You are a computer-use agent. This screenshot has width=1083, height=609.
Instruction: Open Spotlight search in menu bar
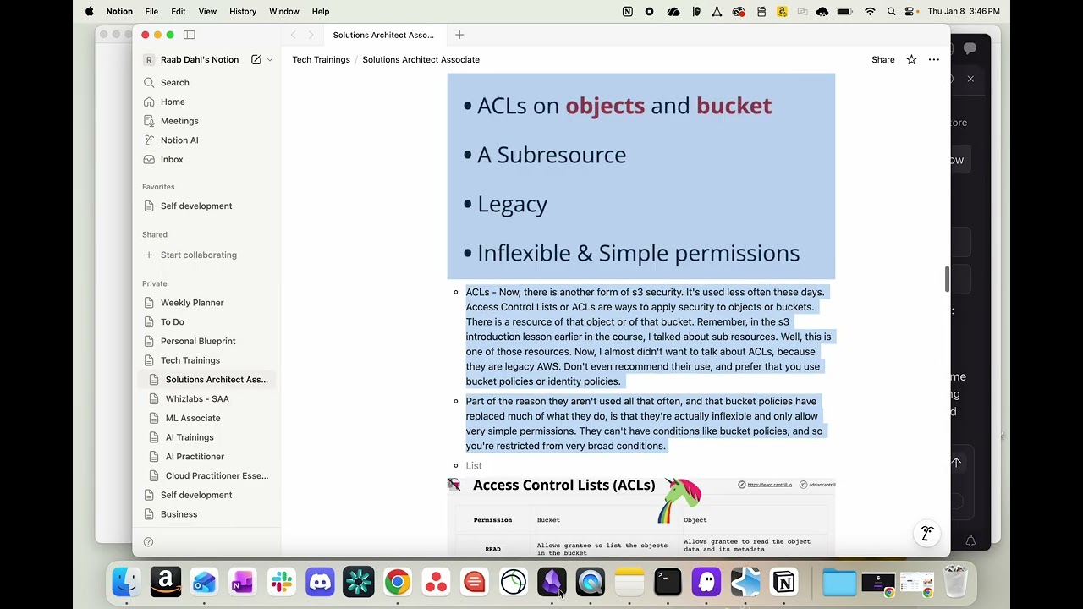892,11
